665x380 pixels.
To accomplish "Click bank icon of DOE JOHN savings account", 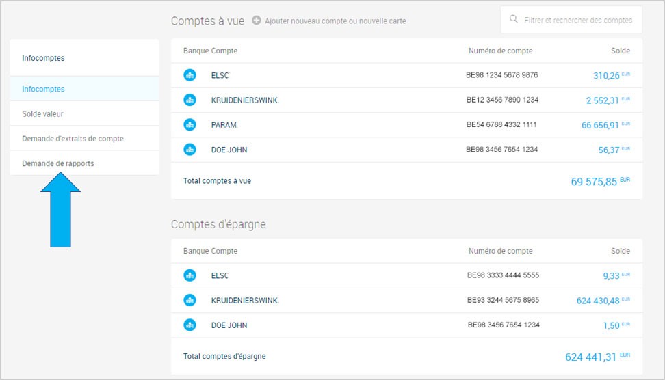I will point(190,325).
